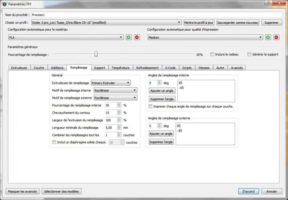The width and height of the screenshot is (288, 200).
Task: Open the PLA material dropdown
Action: 66,37
